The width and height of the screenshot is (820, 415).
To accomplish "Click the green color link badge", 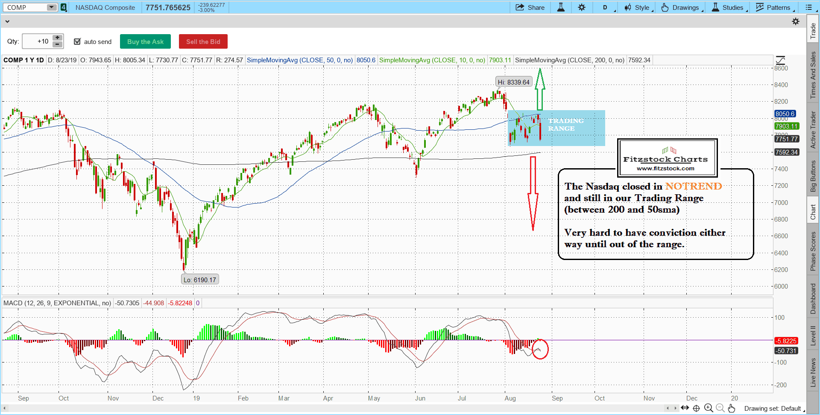I will point(64,7).
